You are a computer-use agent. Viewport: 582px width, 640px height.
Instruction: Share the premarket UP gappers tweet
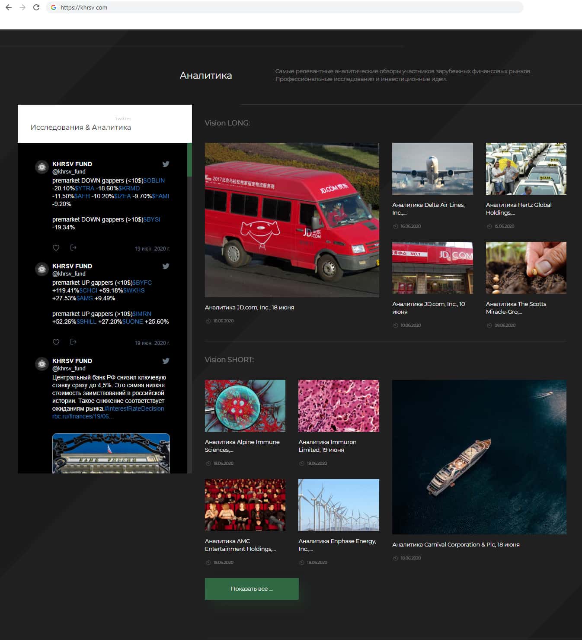click(x=74, y=342)
